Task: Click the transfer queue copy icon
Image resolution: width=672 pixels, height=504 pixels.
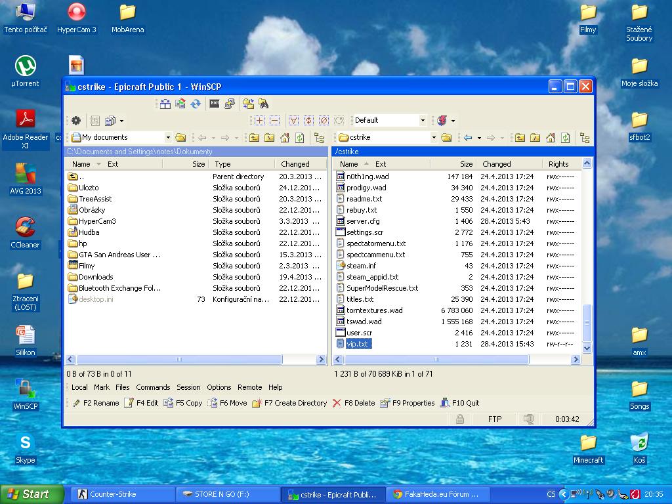Action: (110, 121)
